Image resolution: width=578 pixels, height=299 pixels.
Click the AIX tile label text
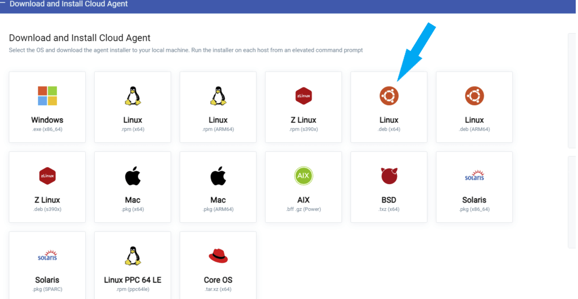(303, 200)
